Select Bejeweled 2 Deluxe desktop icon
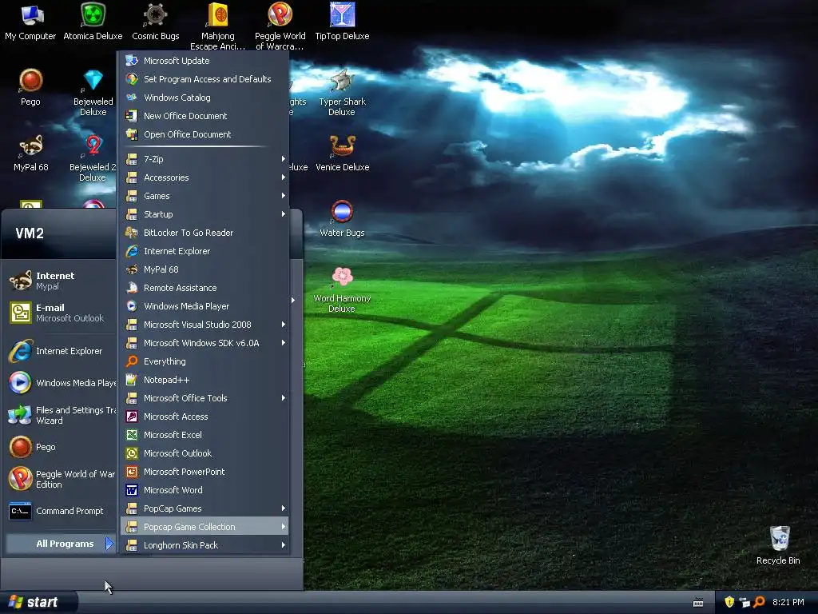The image size is (818, 614). 93,158
